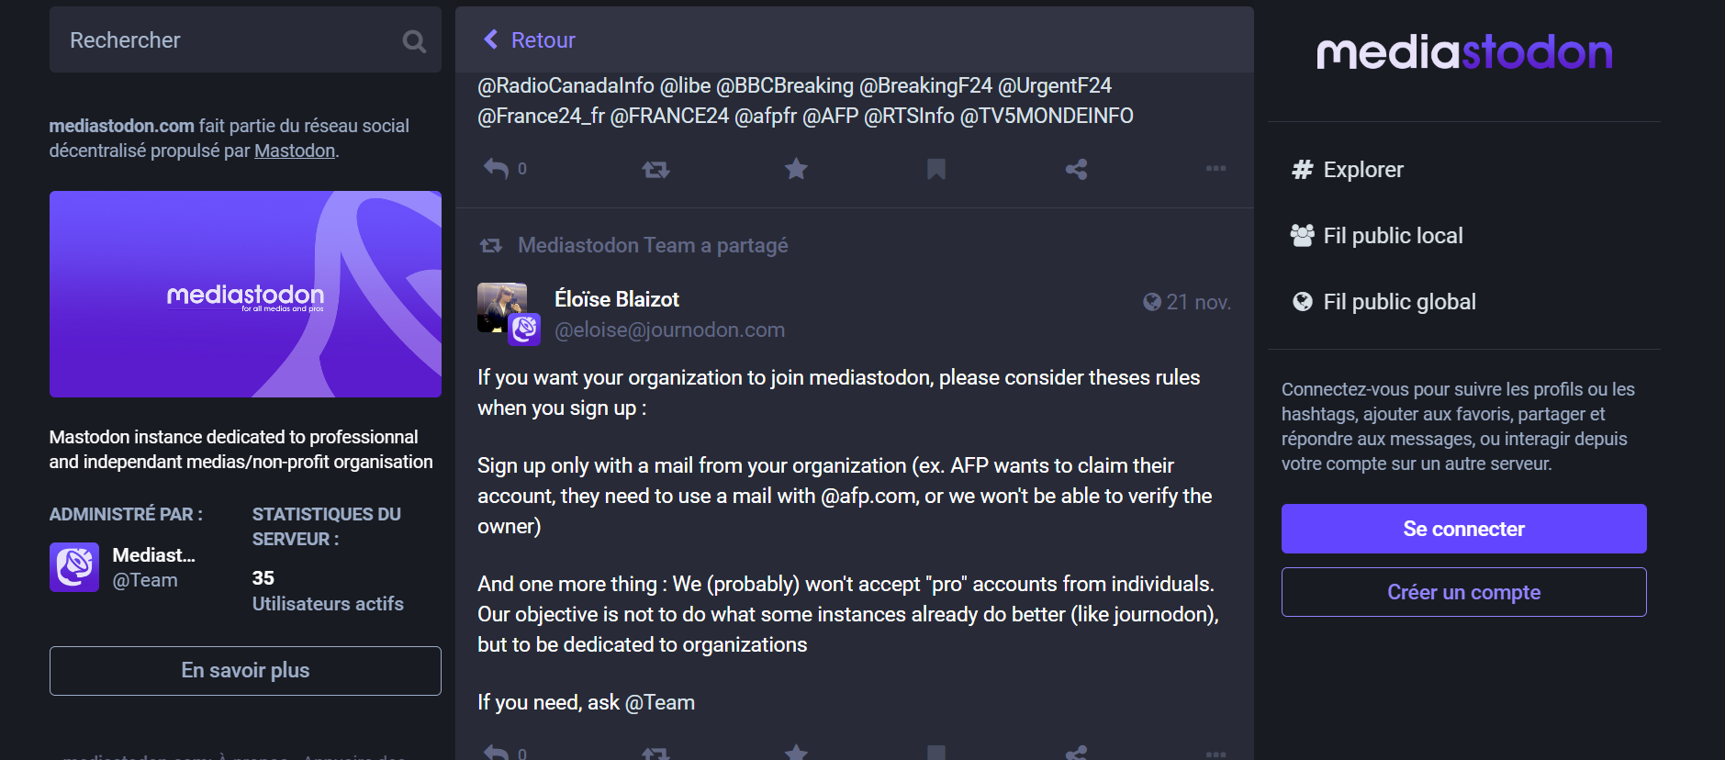Share the first post

click(x=1076, y=169)
